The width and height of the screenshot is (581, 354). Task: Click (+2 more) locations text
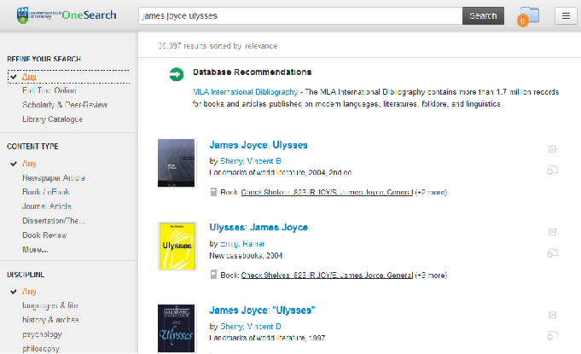(x=431, y=192)
